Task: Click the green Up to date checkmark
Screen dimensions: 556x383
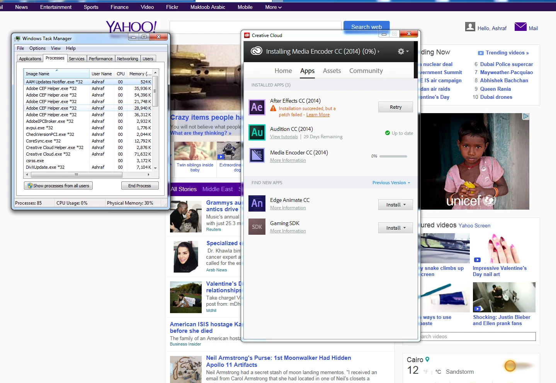Action: click(x=388, y=133)
